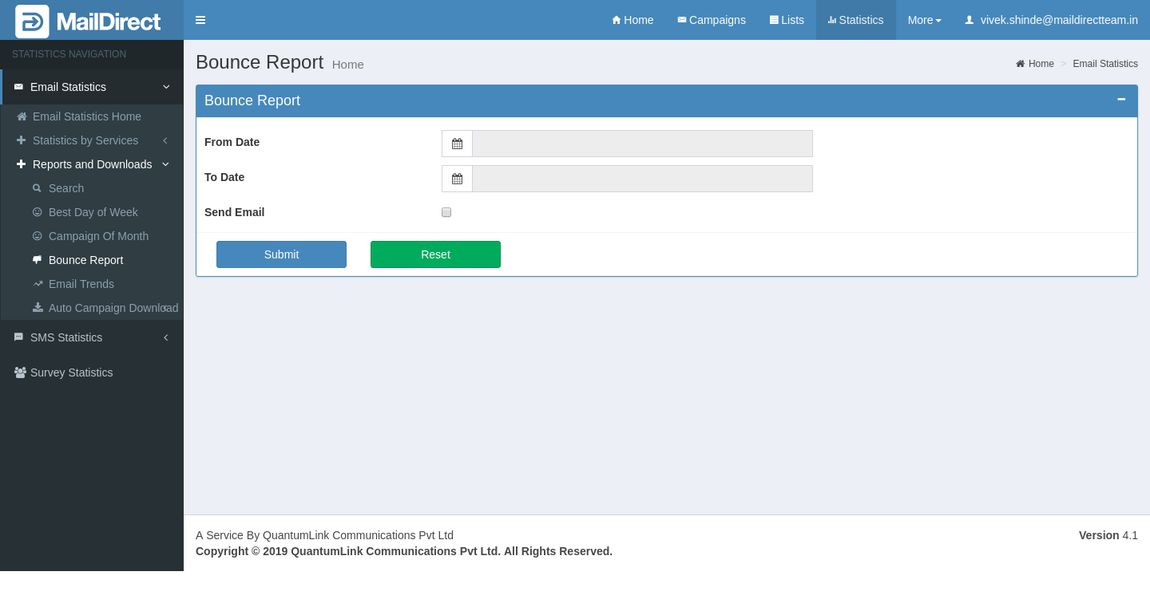Open Email Statistics Home in sidebar
The height and width of the screenshot is (611, 1150).
86,116
